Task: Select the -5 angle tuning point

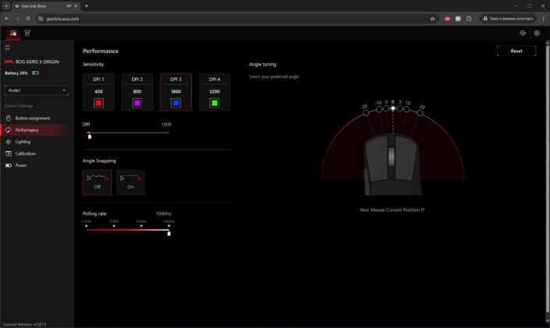Action: coord(386,109)
